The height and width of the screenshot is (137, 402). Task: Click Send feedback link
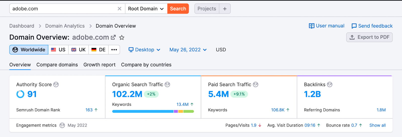[x=372, y=26]
